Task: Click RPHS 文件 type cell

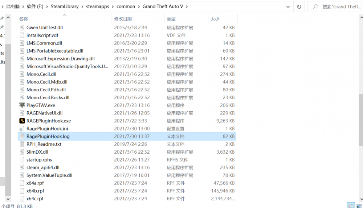Action: point(178,160)
